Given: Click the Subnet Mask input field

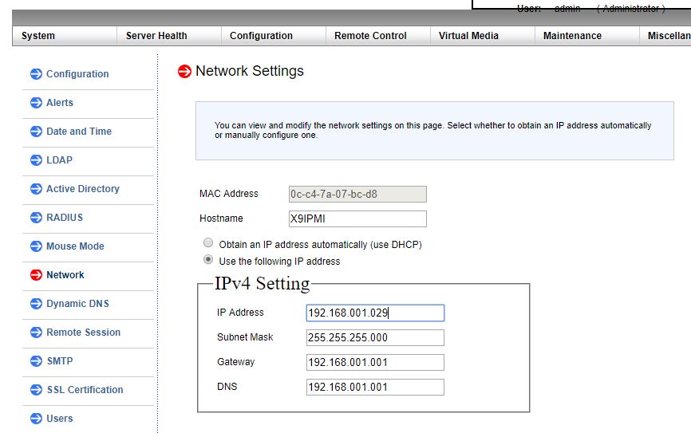Looking at the screenshot, I should pyautogui.click(x=375, y=337).
